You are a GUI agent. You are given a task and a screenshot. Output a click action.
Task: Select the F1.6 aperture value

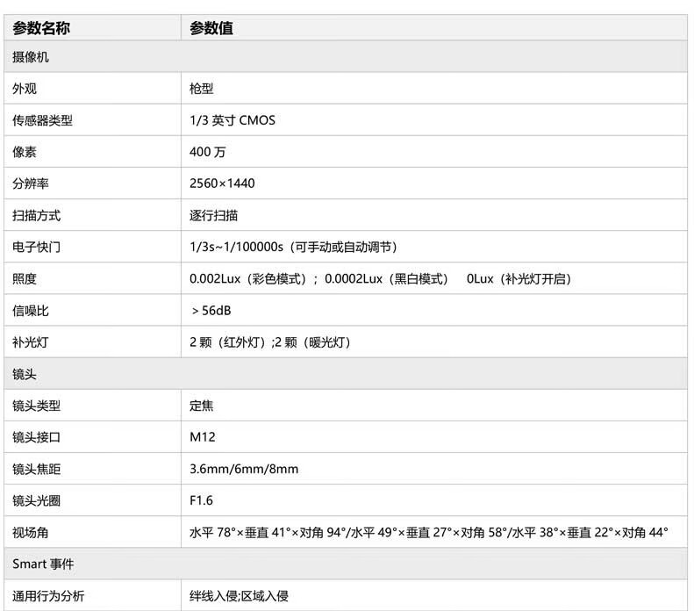pos(201,500)
